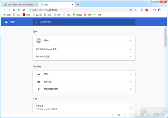Expand the 密码 row arrow

(131, 74)
